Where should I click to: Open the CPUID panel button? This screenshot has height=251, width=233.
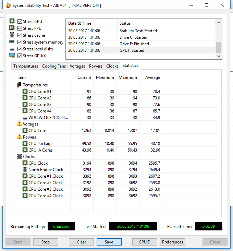coord(145,242)
